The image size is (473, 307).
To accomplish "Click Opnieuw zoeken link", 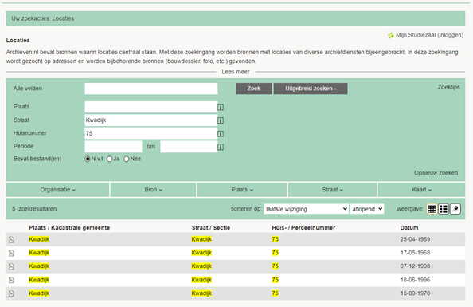I will (x=436, y=173).
